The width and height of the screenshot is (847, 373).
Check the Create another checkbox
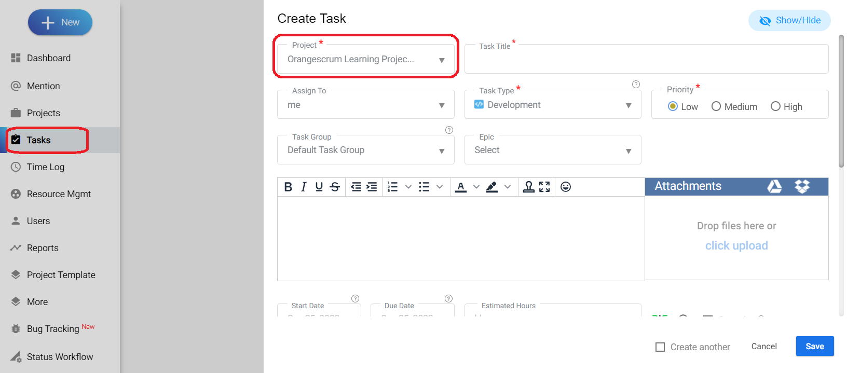tap(660, 347)
